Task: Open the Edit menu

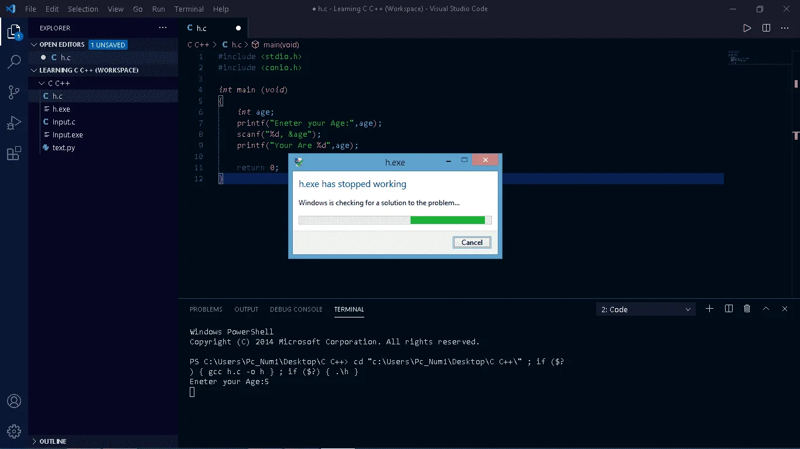Action: pyautogui.click(x=52, y=9)
